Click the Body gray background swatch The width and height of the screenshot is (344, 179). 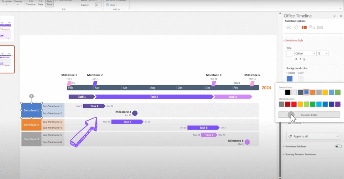[301, 78]
